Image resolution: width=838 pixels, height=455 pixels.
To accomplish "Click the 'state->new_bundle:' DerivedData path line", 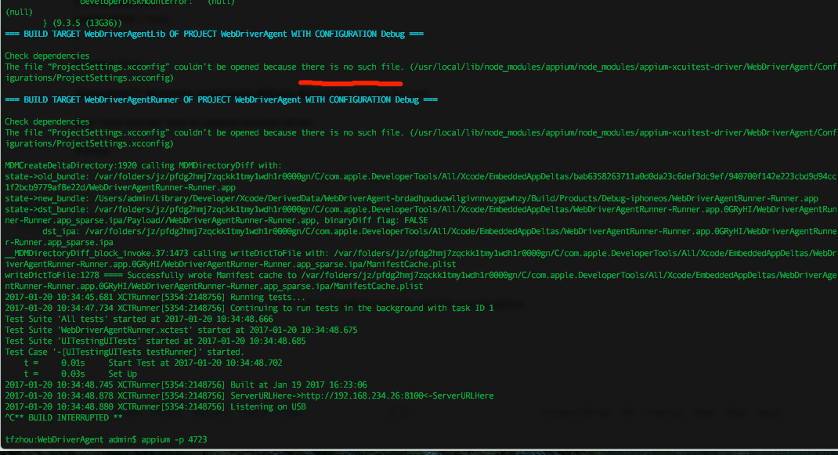I will 411,198.
